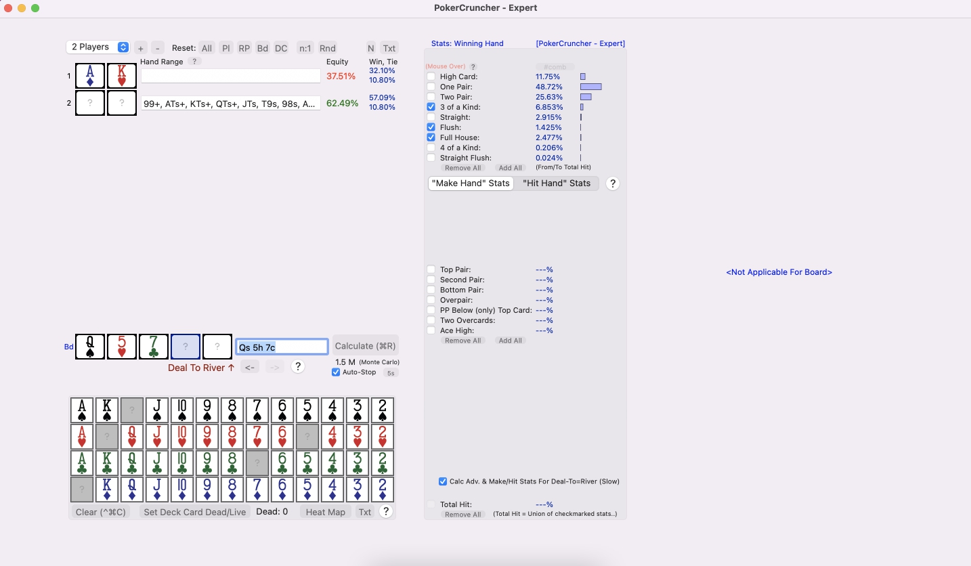
Task: Check the One Pair stat
Action: click(431, 87)
